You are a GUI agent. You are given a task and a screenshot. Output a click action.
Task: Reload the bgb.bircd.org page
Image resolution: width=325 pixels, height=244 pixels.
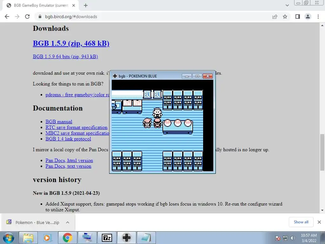(27, 17)
